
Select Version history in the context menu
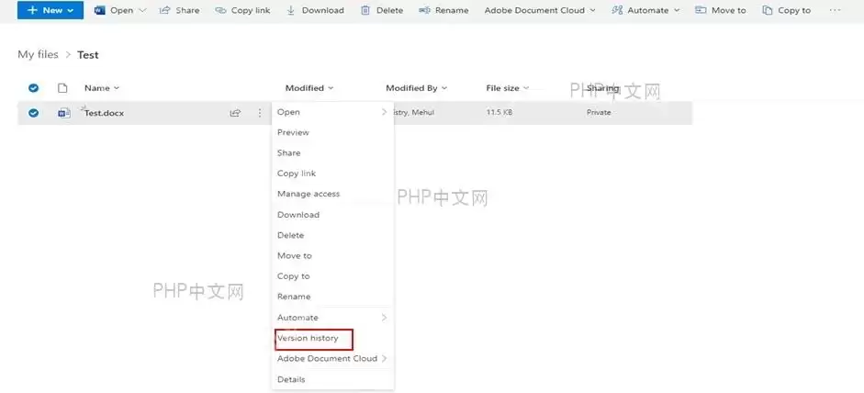(x=332, y=338)
